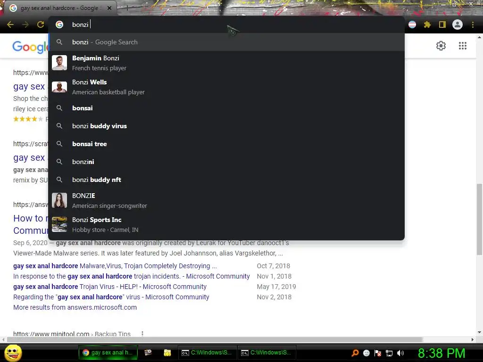483x362 pixels.
Task: Click the Bonzi Sports Inc thumbnail
Action: (x=59, y=224)
